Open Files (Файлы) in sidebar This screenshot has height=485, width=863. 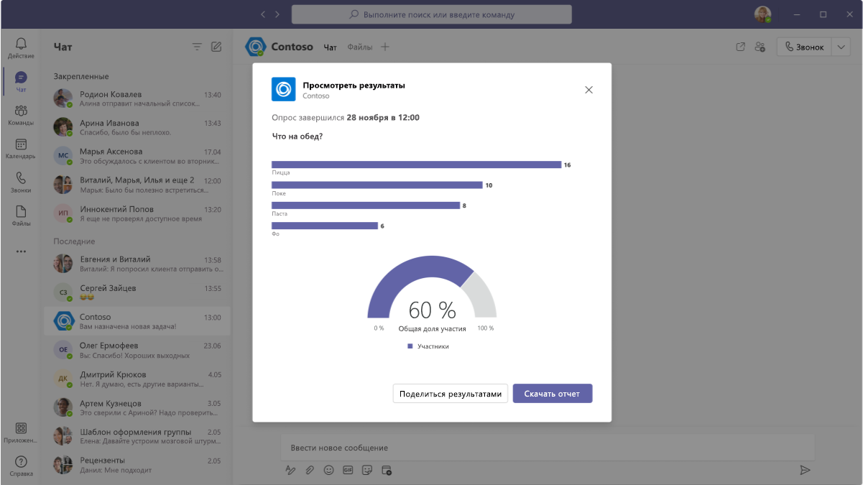coord(21,216)
